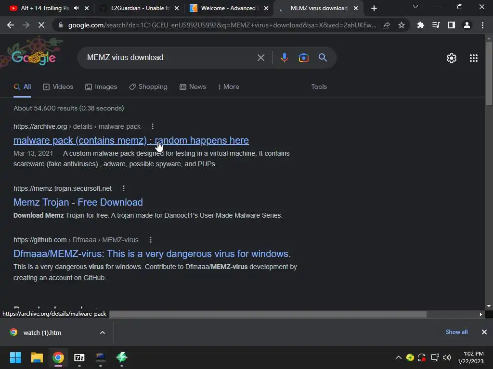Expand the watch (1).htm download options
Viewport: 493px width, 369px height.
103,332
